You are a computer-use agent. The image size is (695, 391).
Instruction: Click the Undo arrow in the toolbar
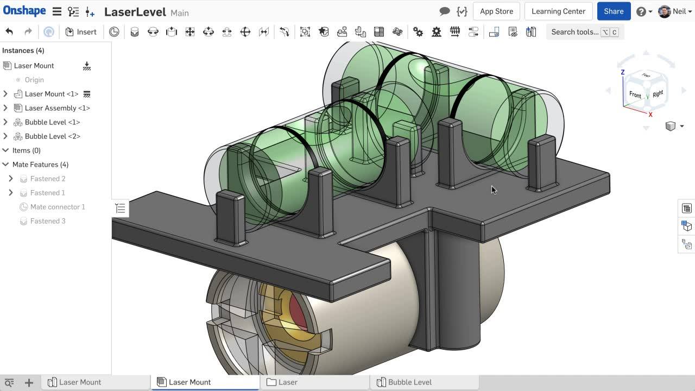coord(9,32)
